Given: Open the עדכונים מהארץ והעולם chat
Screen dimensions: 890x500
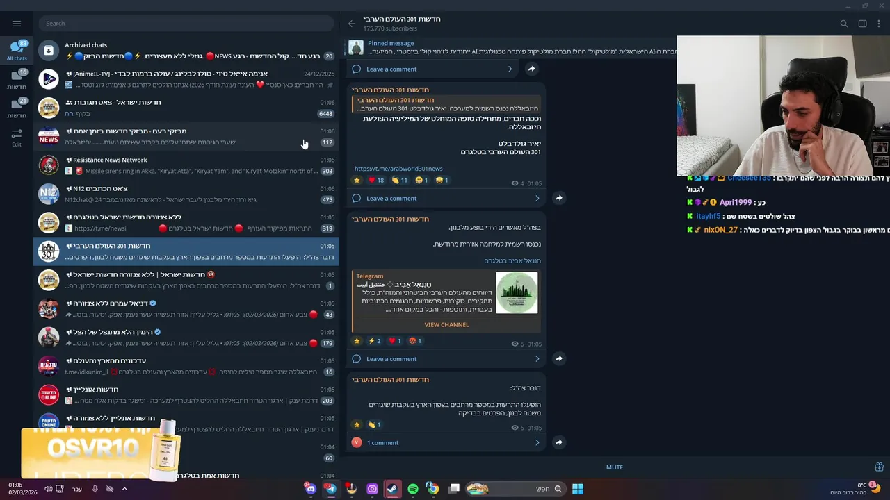Looking at the screenshot, I should (x=186, y=366).
